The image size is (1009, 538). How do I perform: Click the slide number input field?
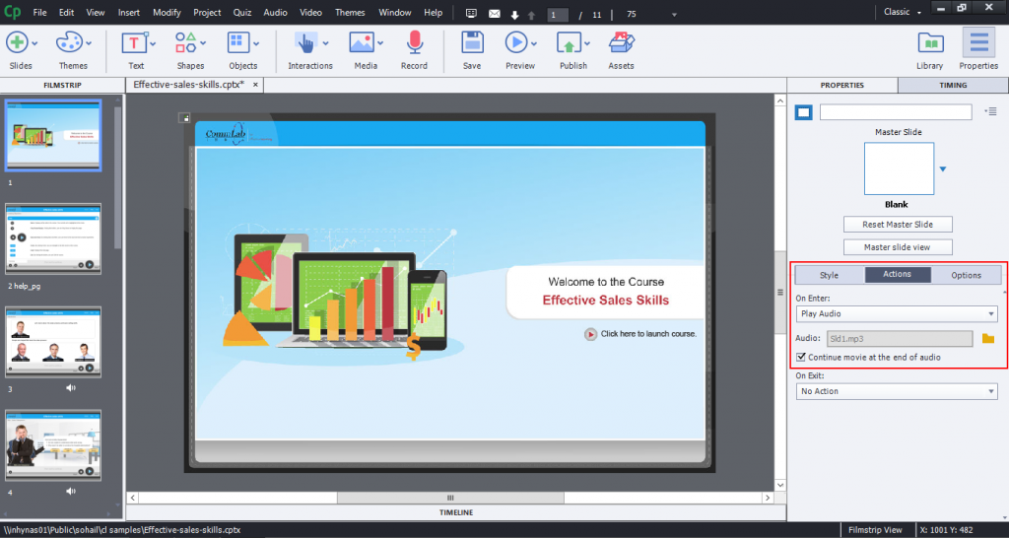pyautogui.click(x=558, y=14)
